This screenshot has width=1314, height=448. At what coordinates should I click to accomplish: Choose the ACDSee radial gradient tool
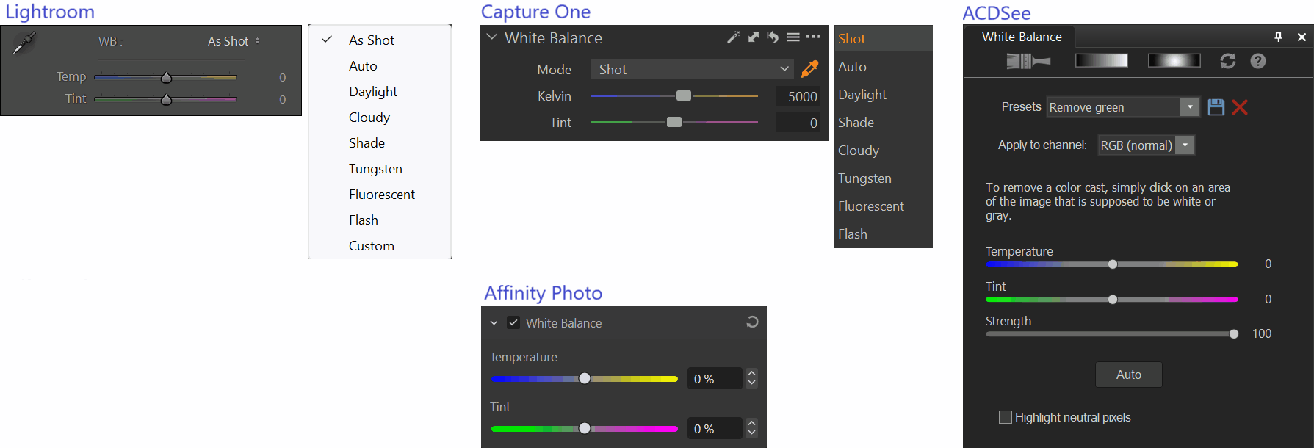(1174, 61)
